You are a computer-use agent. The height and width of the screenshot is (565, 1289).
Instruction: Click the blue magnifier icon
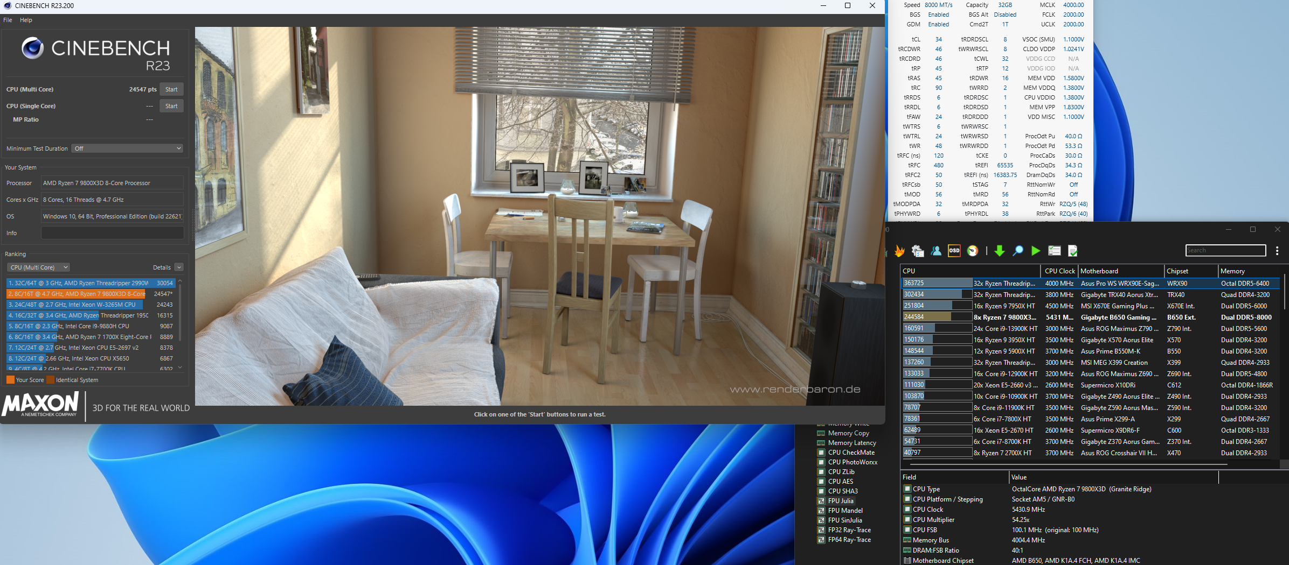[x=1017, y=251]
